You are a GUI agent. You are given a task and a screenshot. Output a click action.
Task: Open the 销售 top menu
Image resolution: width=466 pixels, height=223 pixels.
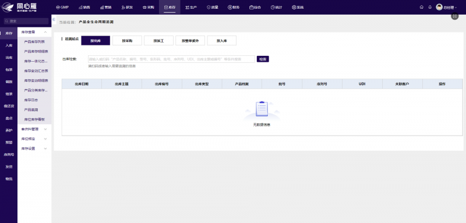pyautogui.click(x=84, y=7)
